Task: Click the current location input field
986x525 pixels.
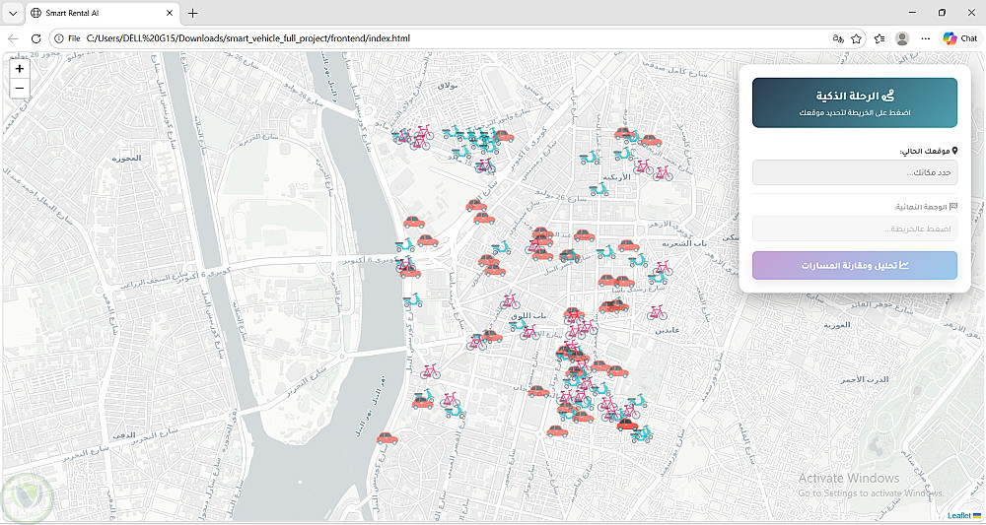Action: [x=855, y=172]
